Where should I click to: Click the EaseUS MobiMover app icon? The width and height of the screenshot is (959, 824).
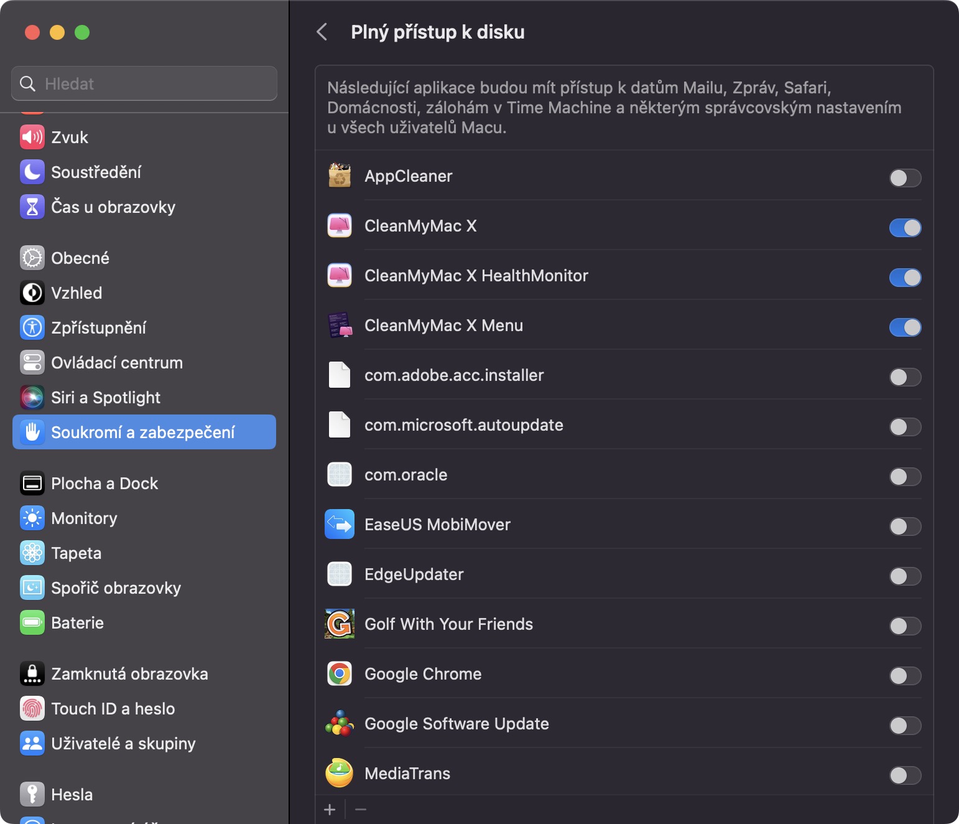pyautogui.click(x=340, y=524)
